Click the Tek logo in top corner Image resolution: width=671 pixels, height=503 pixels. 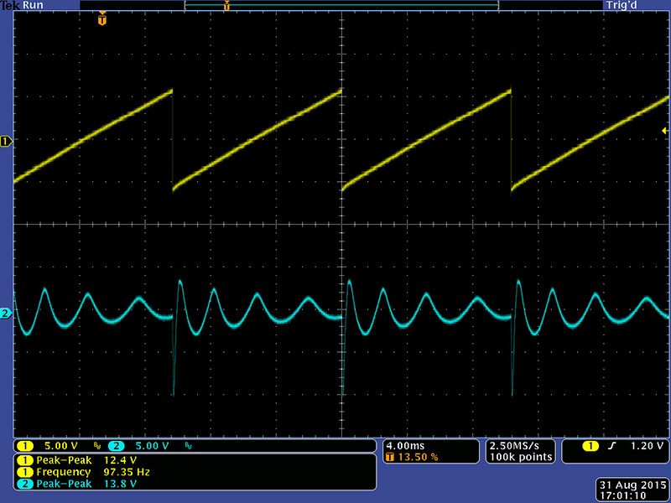pos(9,6)
